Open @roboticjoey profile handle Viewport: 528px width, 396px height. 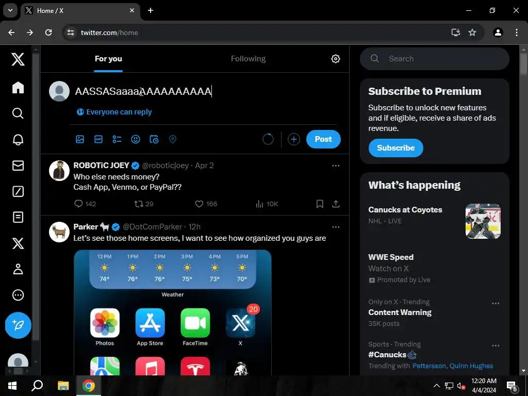tap(166, 166)
